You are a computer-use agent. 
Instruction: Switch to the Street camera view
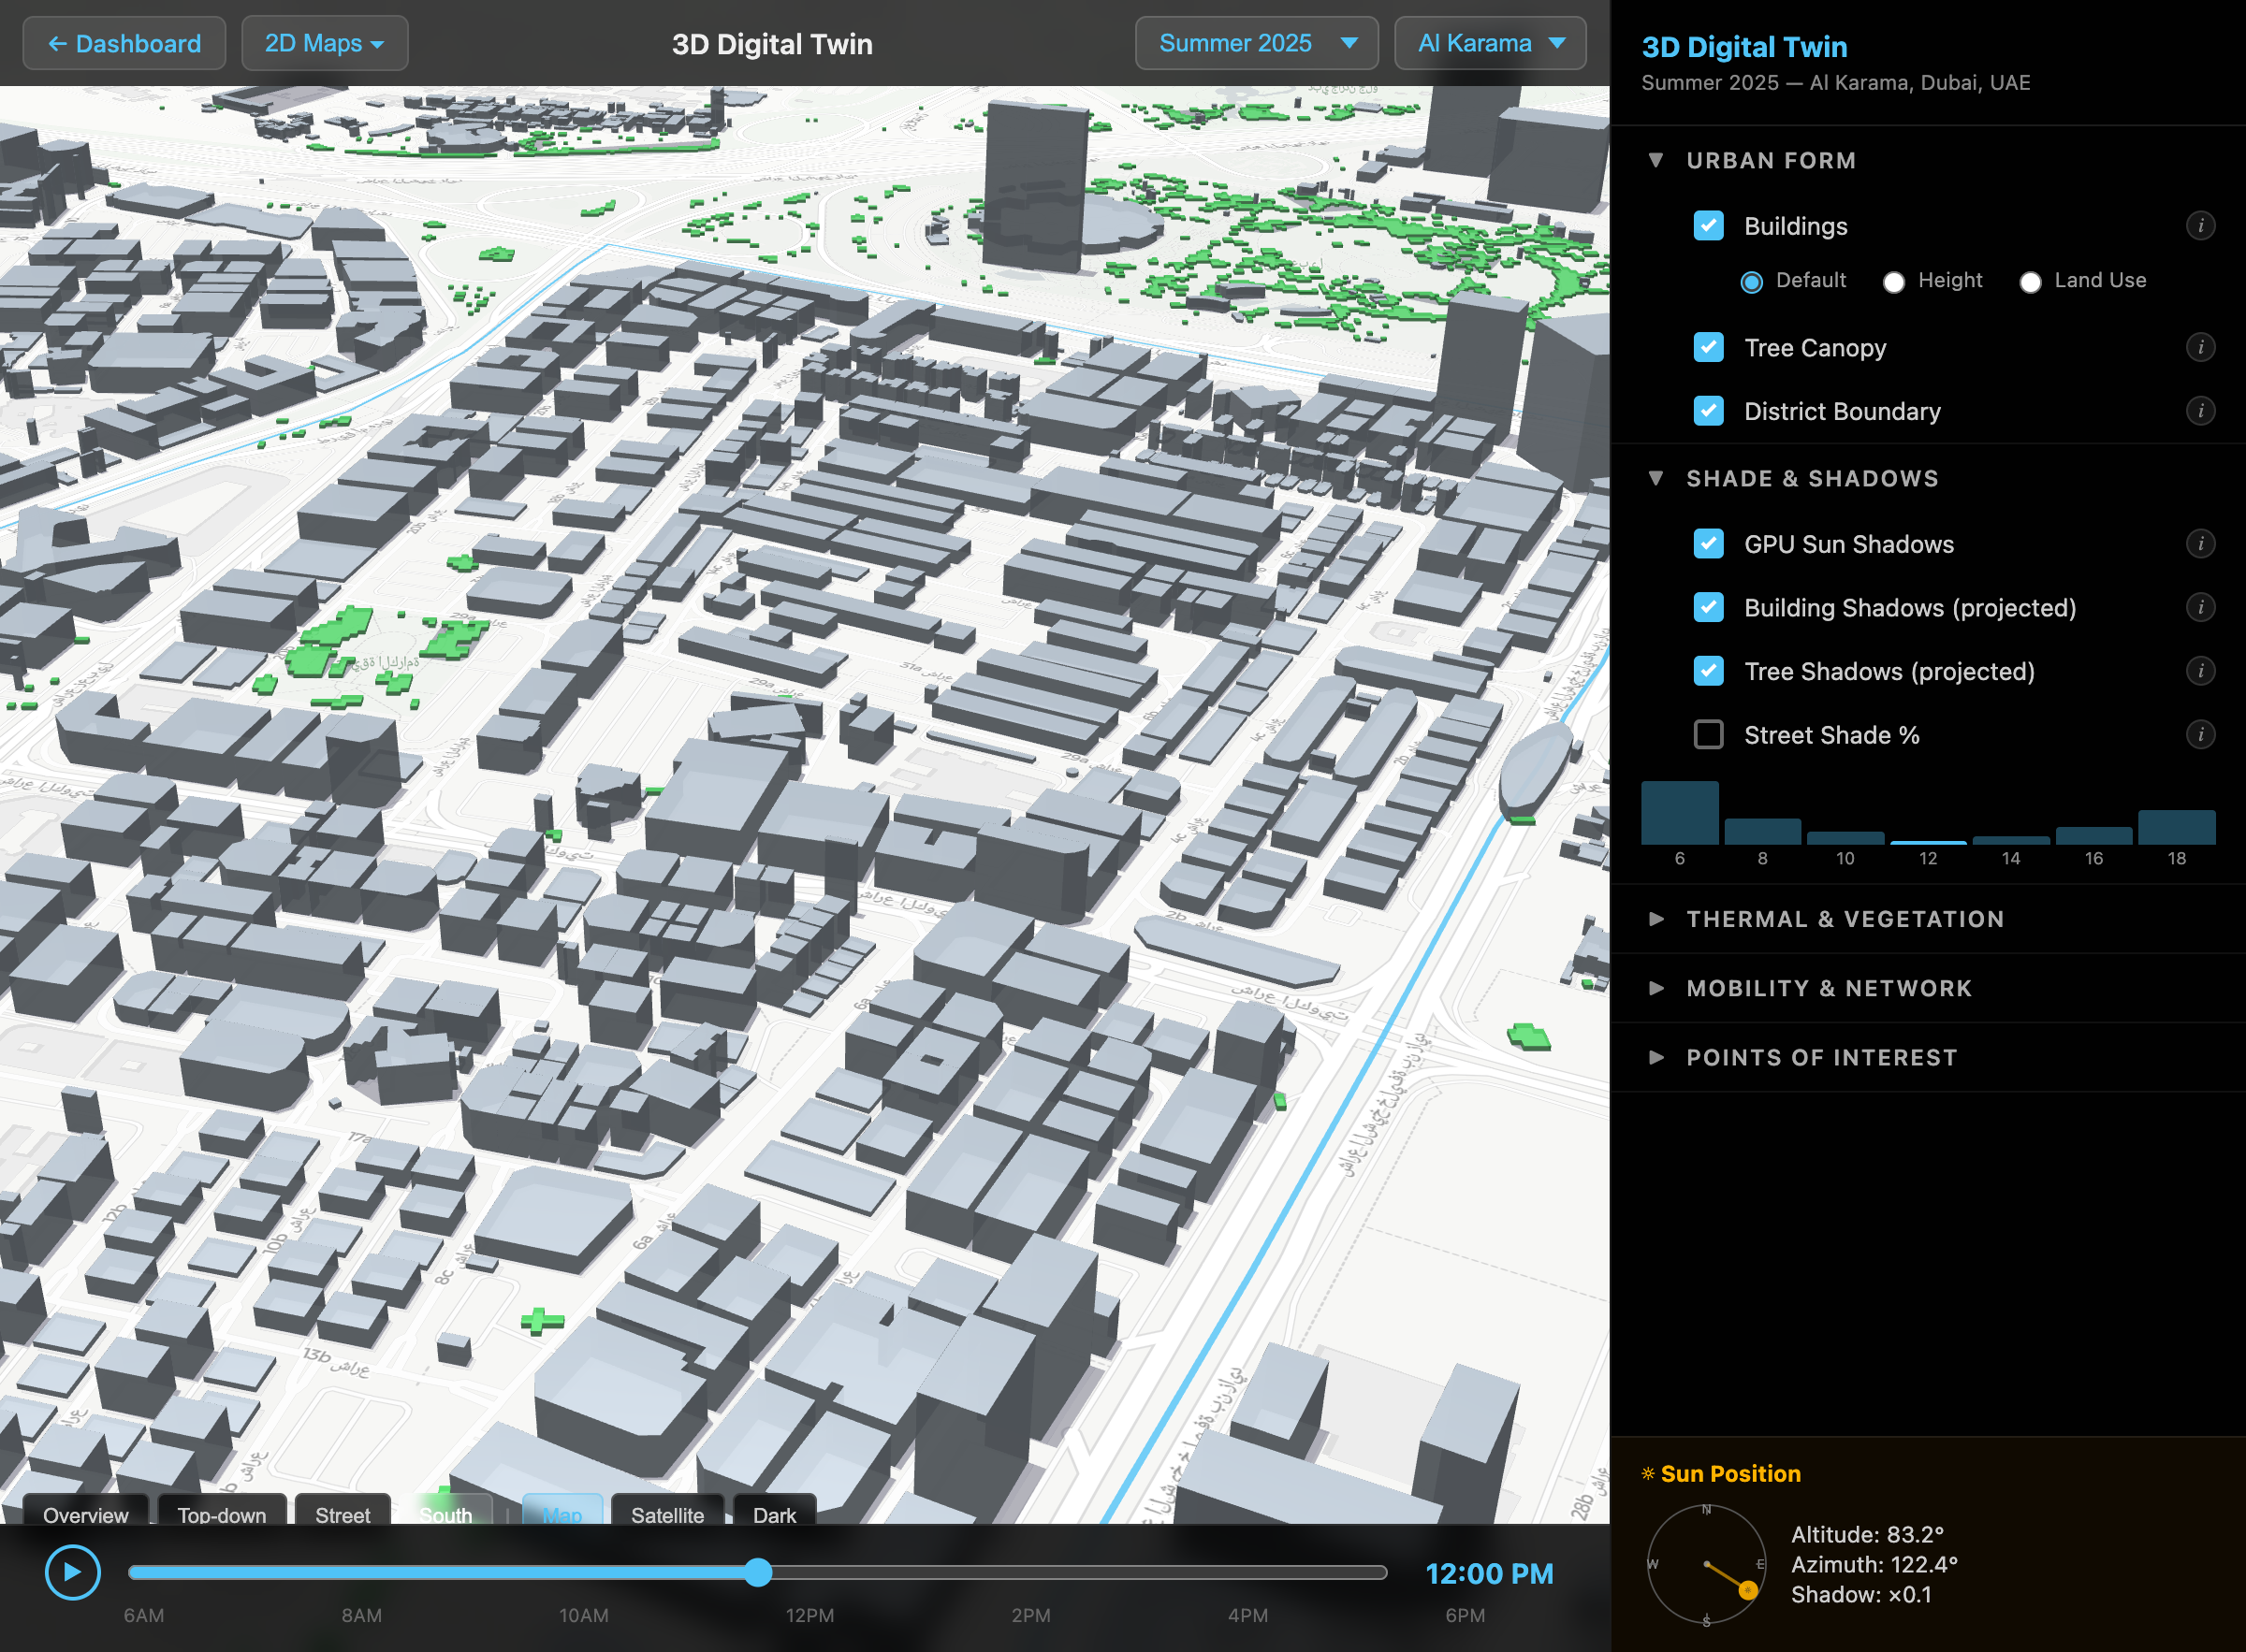tap(343, 1510)
